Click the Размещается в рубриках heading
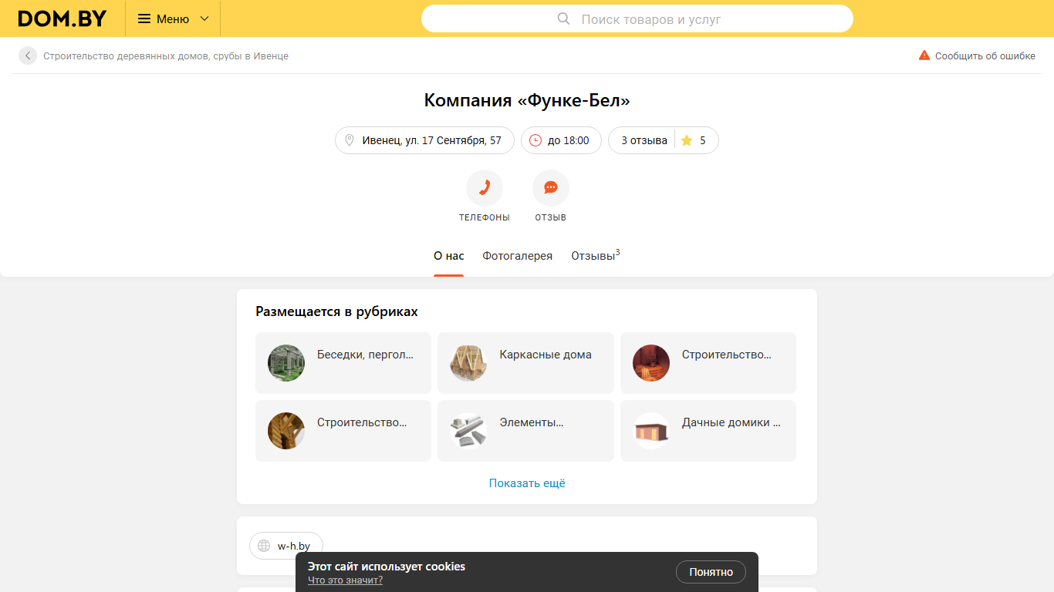1054x592 pixels. point(336,311)
